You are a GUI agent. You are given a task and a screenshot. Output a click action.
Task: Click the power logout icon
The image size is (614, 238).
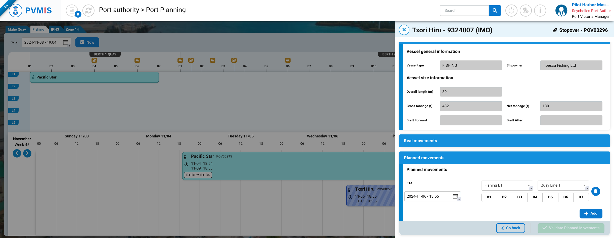coord(511,11)
